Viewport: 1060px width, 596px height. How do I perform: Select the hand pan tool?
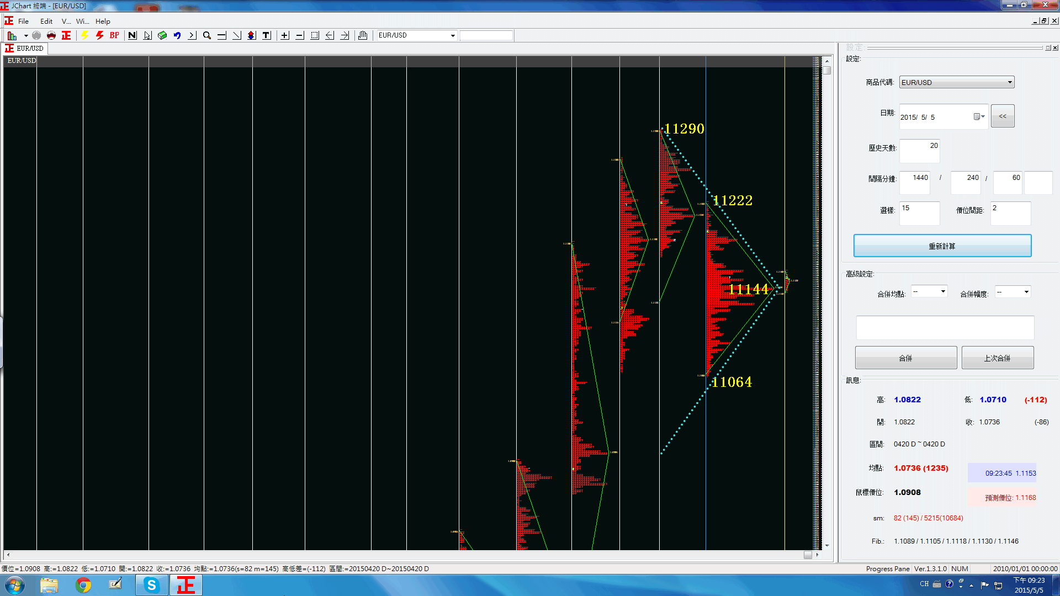(363, 35)
